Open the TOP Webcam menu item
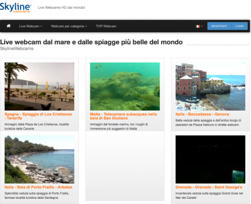Viewport: 251px width, 204px height. 106,26
